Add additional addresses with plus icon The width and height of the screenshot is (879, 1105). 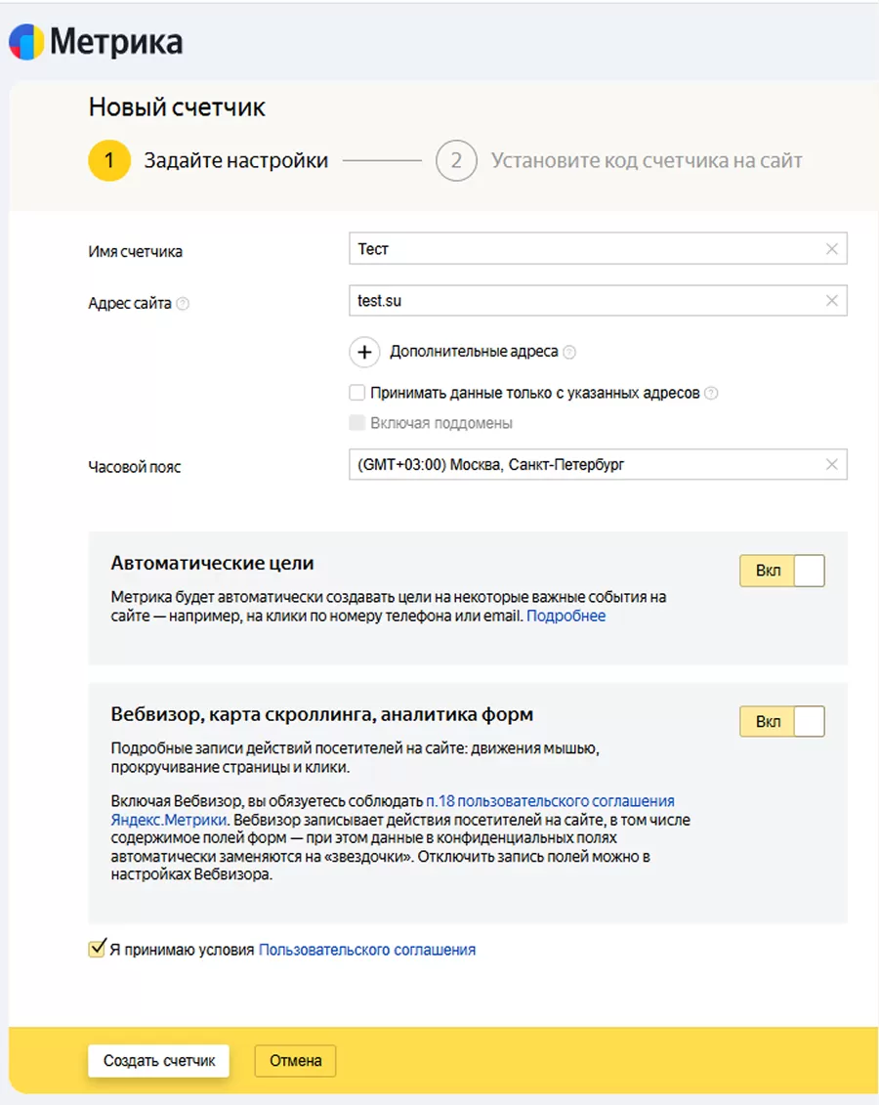pos(364,352)
